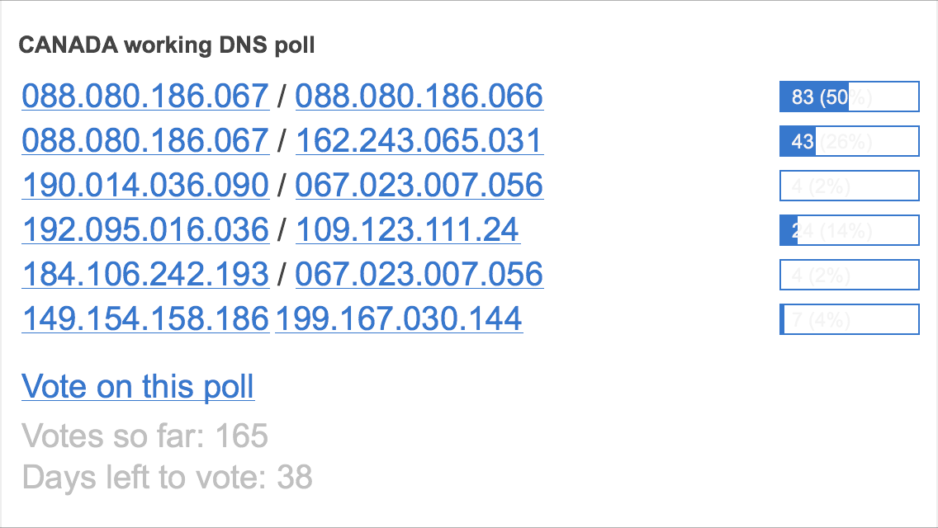
Task: Open the 149.154.158.186 DNS link
Action: (145, 318)
